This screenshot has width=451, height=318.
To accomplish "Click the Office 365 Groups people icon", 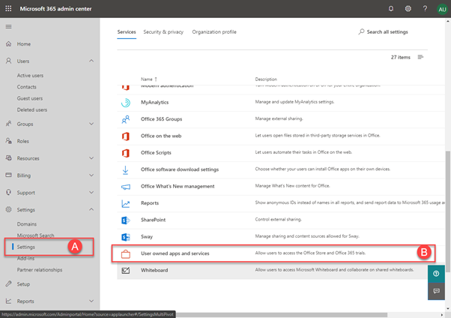I will click(x=125, y=119).
